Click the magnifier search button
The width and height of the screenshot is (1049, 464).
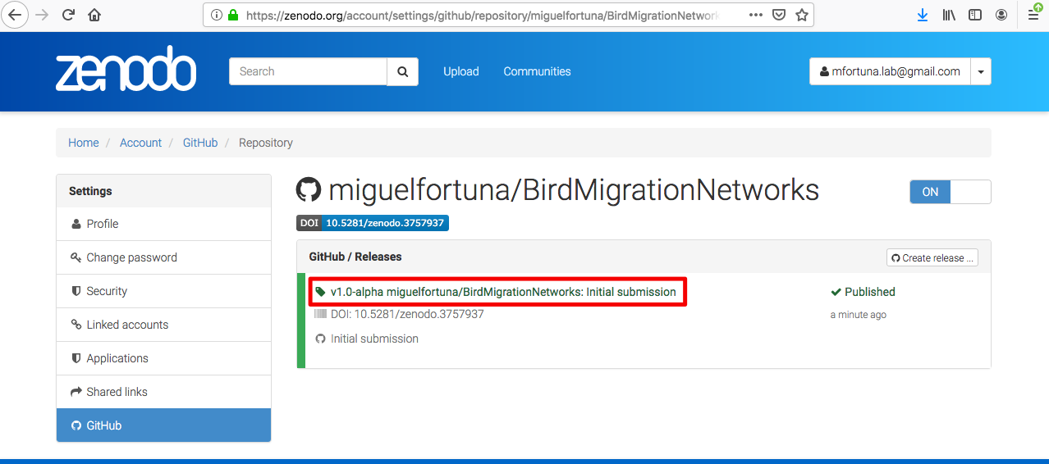403,71
